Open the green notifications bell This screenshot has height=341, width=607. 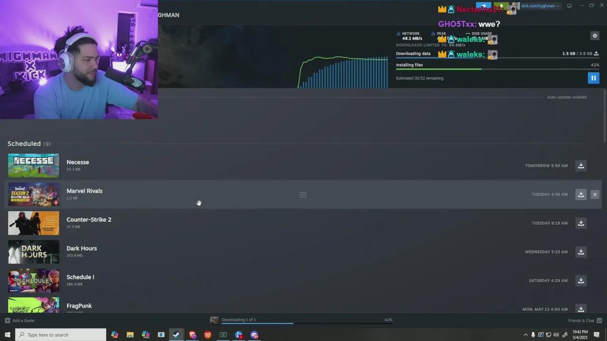pos(501,6)
